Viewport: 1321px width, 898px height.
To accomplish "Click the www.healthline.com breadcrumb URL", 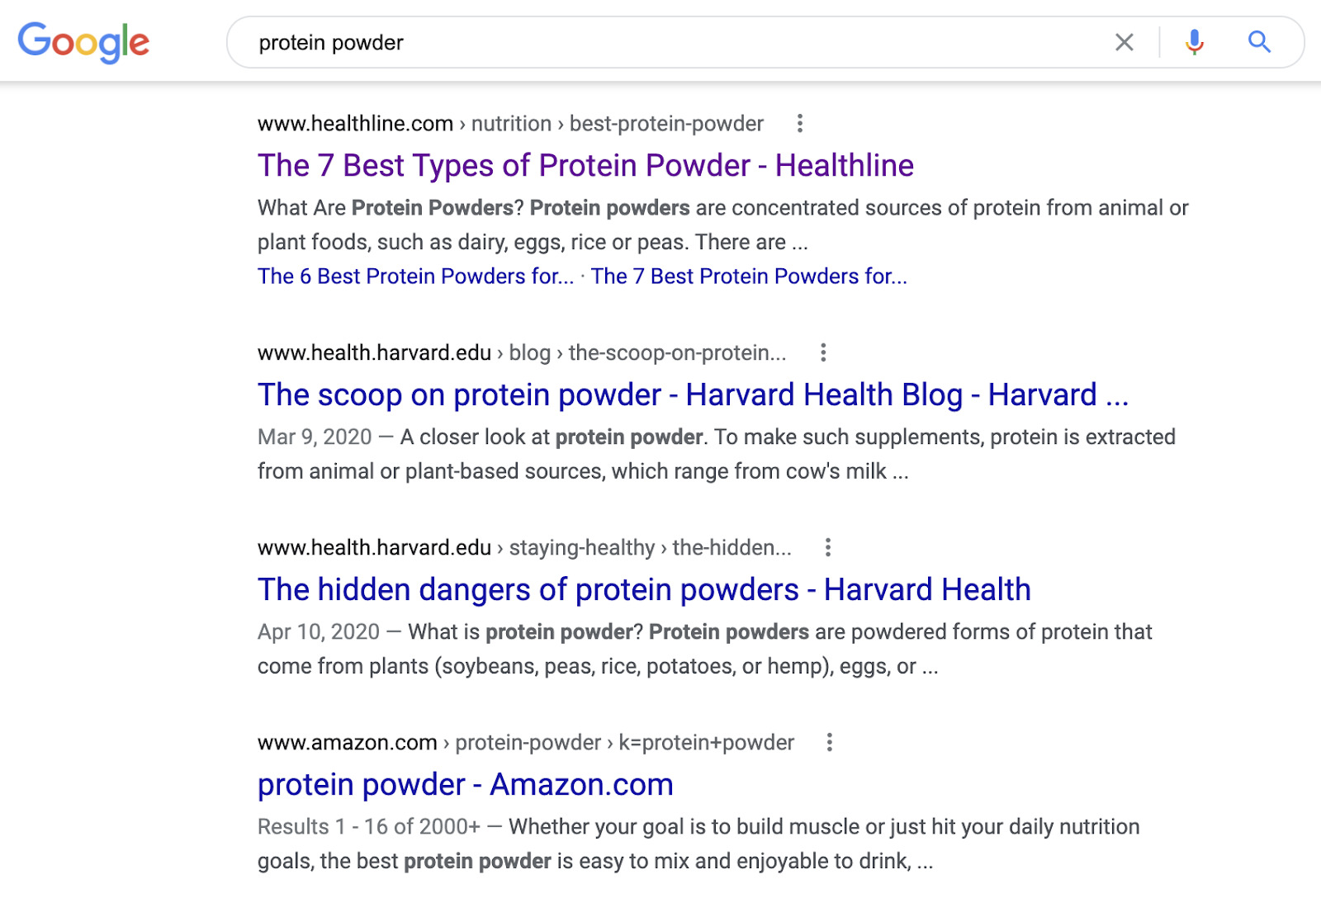I will click(x=510, y=124).
